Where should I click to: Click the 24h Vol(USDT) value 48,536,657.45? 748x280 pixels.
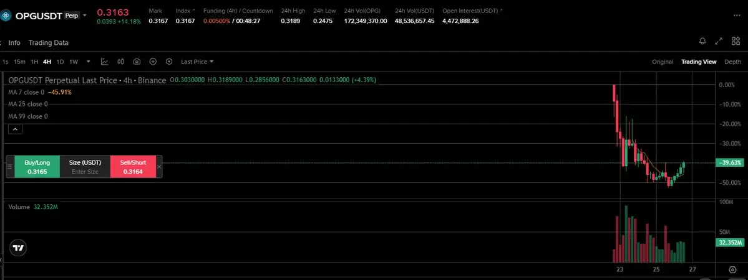[x=414, y=21]
